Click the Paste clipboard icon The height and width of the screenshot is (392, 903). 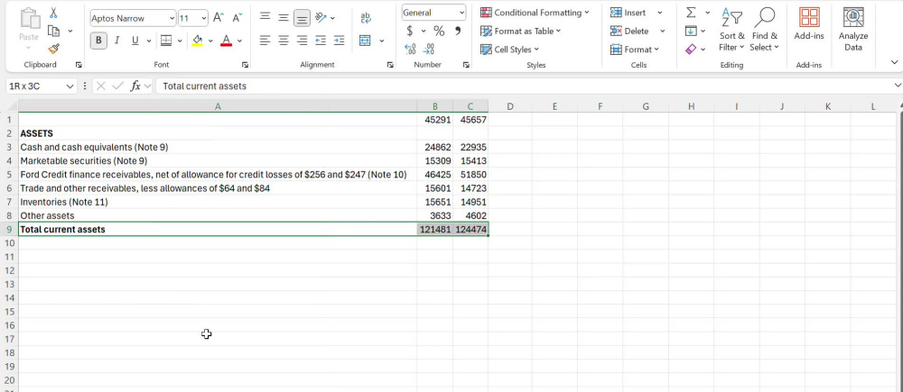29,18
